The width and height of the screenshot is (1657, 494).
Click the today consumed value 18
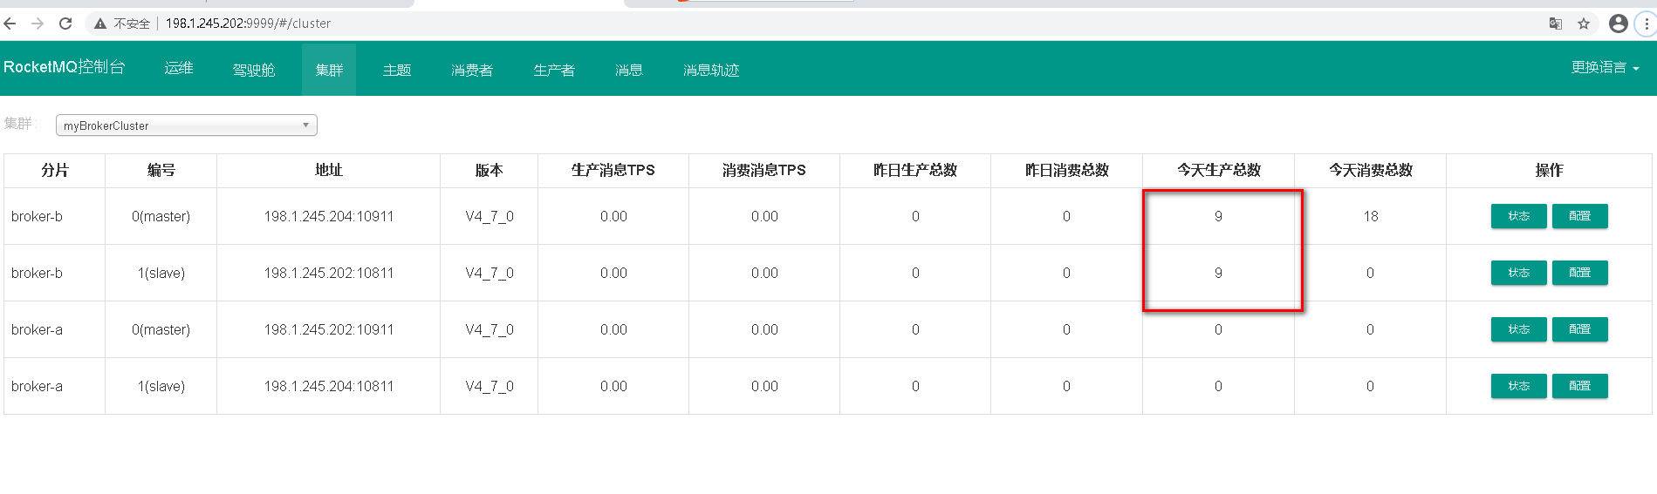[1371, 216]
